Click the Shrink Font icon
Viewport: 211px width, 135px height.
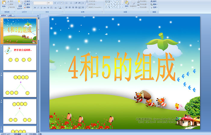click(x=58, y=3)
